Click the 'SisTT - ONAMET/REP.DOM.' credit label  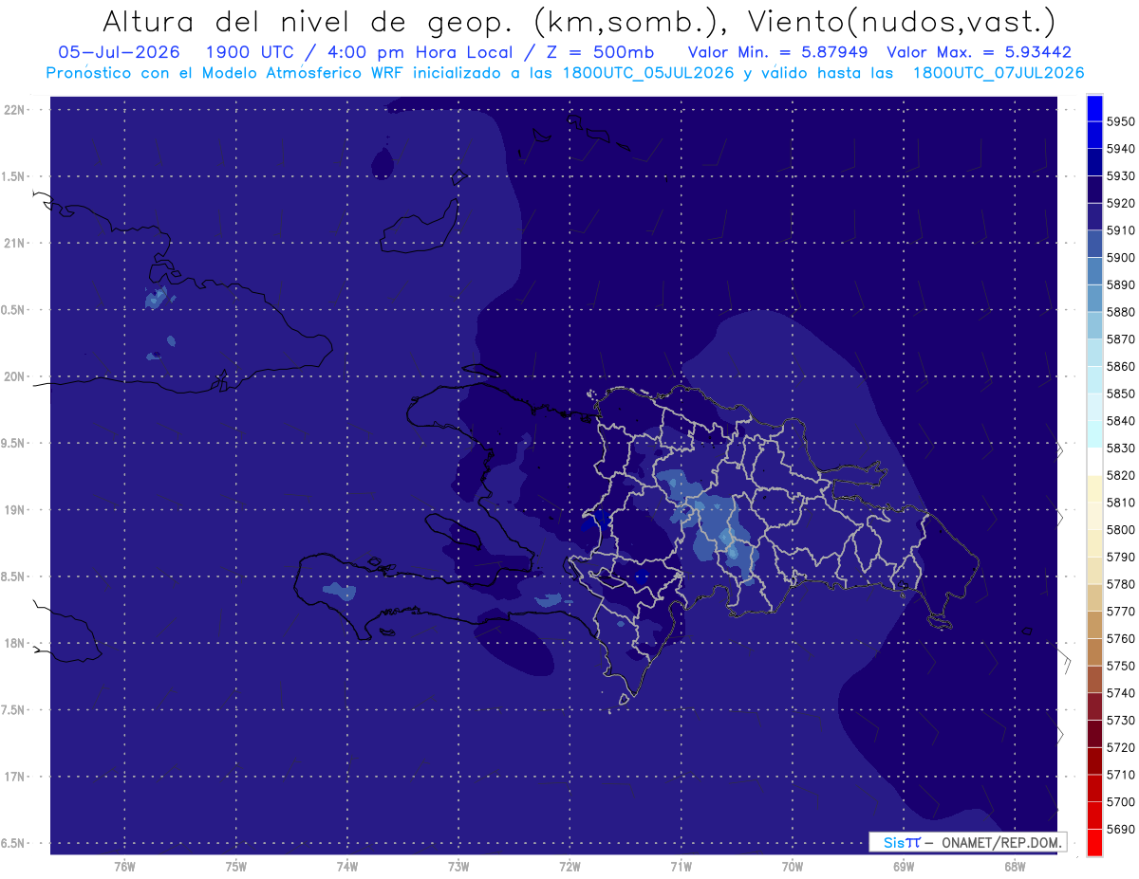point(967,842)
